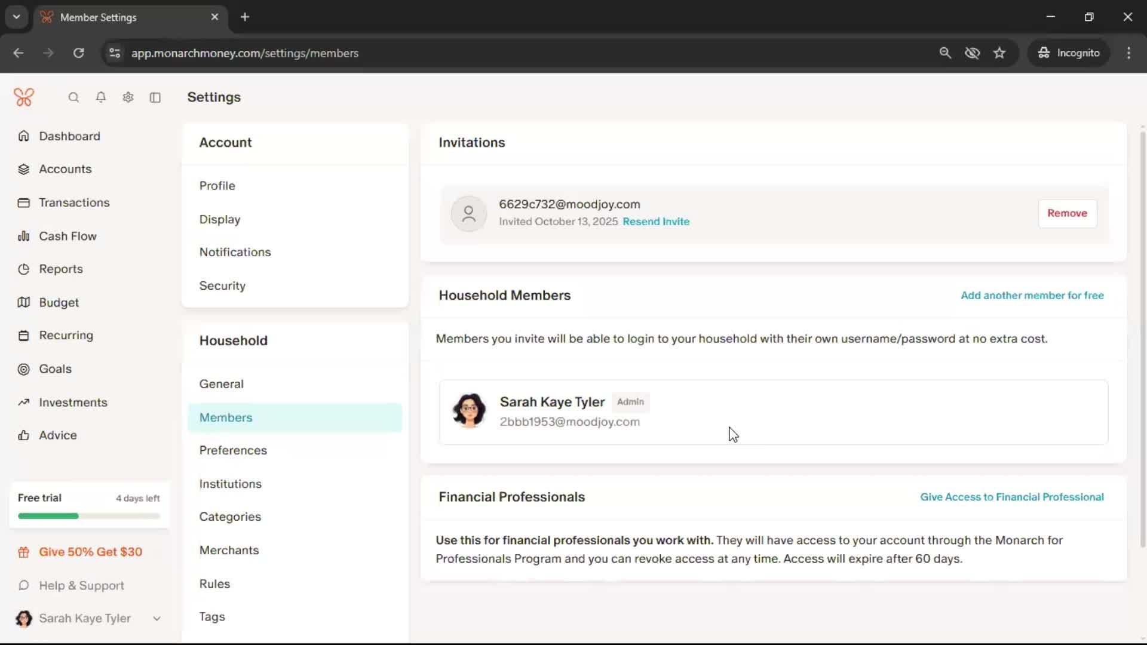Click the settings gear icon
This screenshot has width=1147, height=645.
(128, 97)
